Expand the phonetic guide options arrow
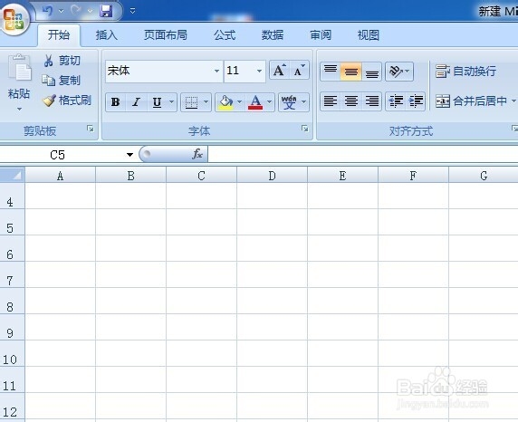Viewport: 518px width, 422px height. [x=304, y=102]
